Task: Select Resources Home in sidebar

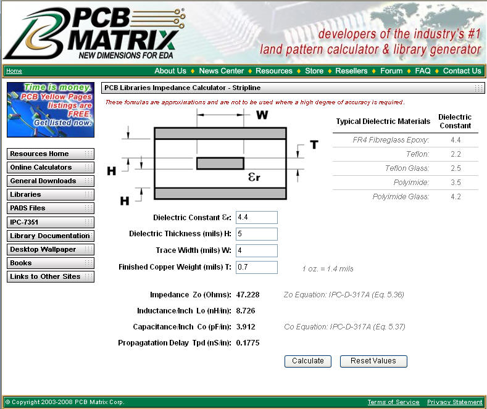Action: [51, 154]
